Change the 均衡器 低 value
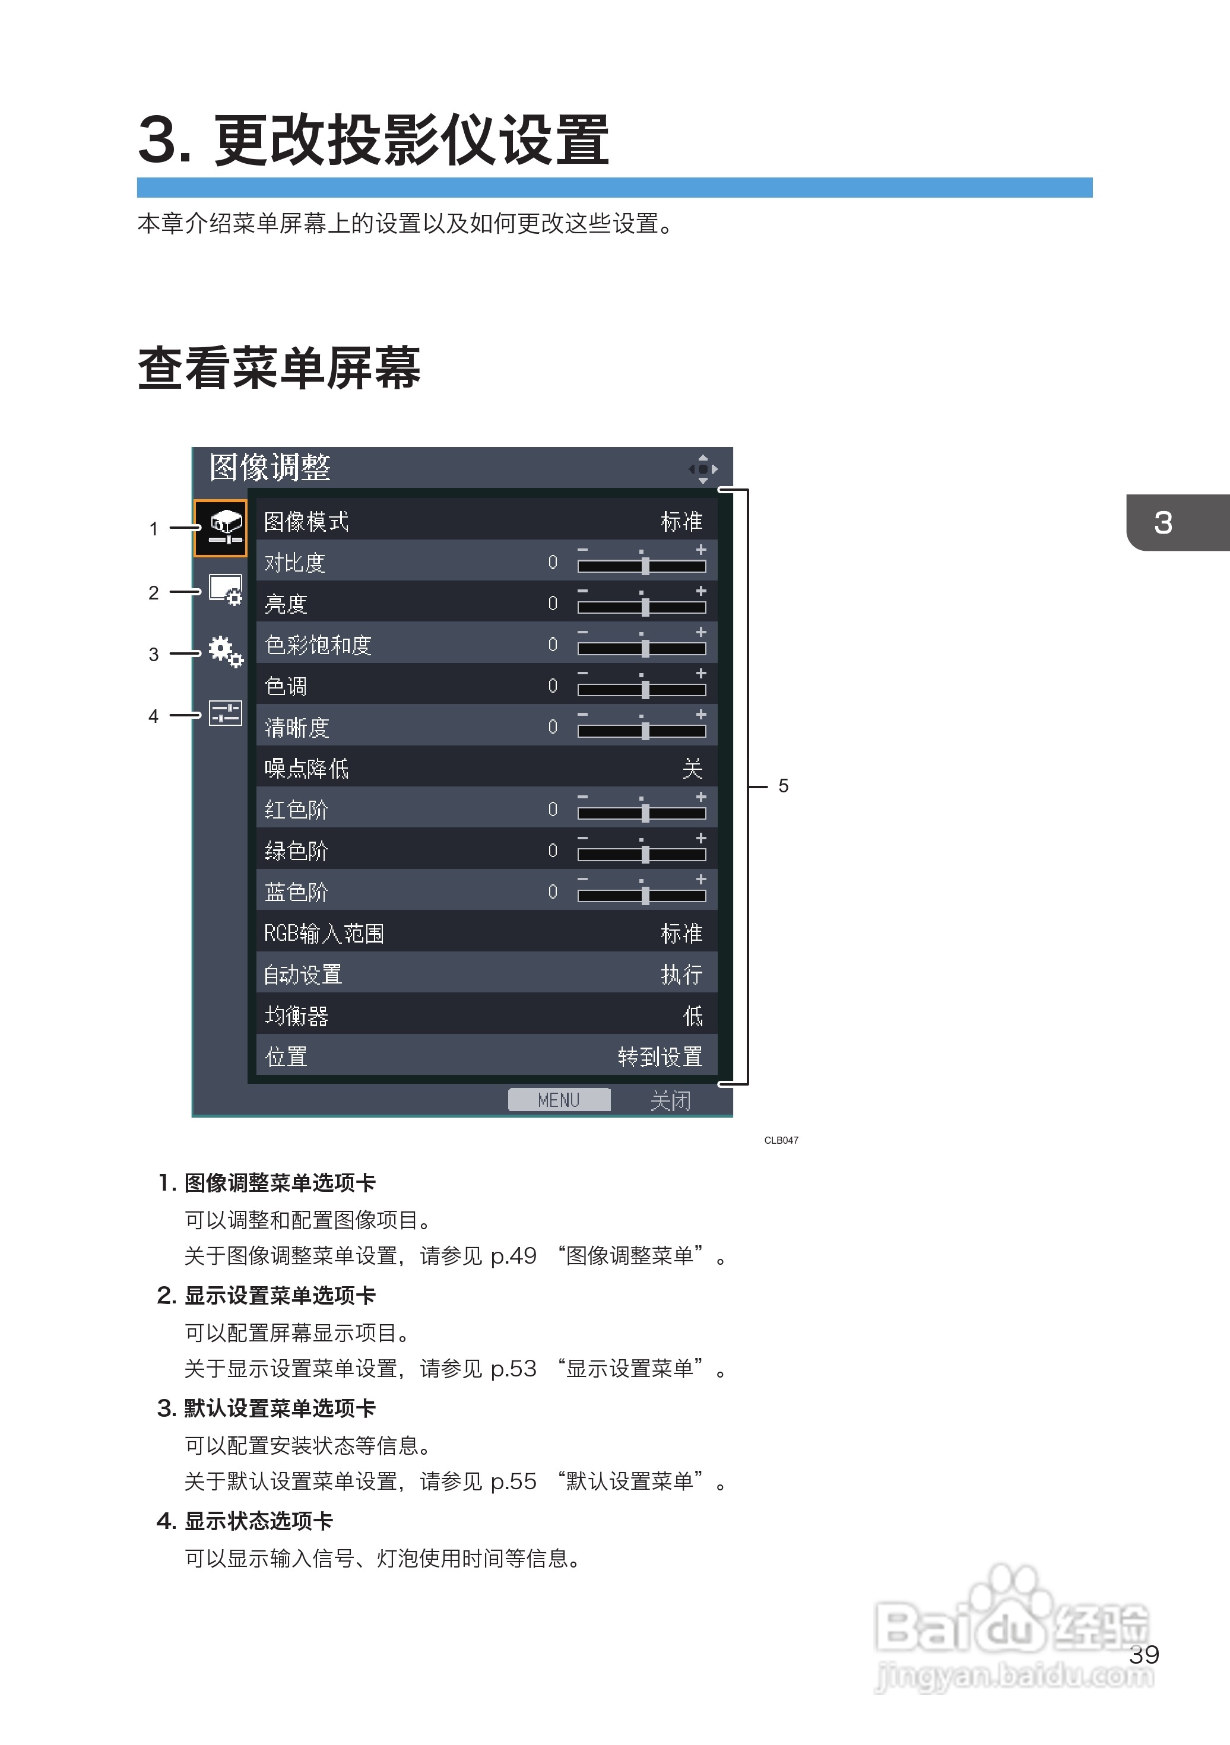Image resolution: width=1230 pixels, height=1745 pixels. (x=693, y=1016)
